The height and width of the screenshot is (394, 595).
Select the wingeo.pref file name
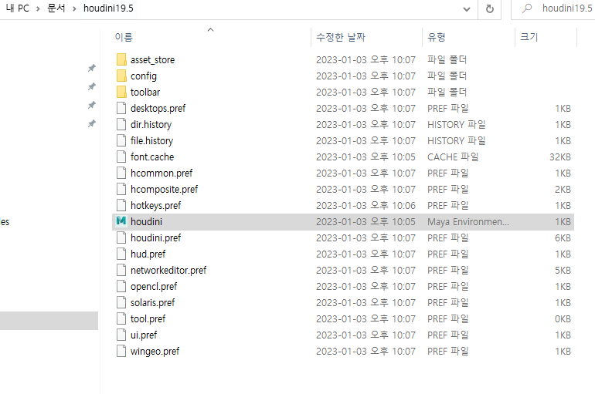(155, 352)
